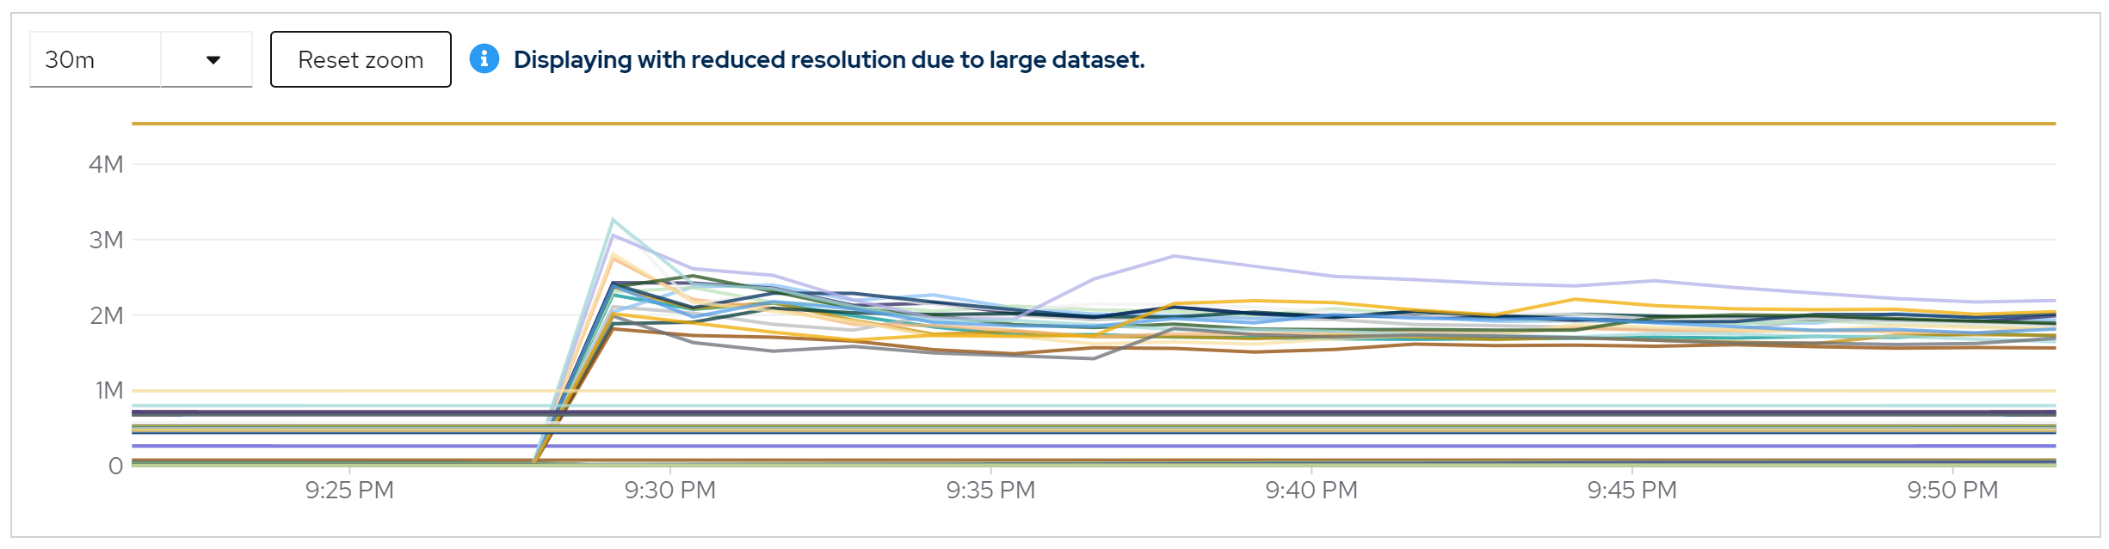Click the blue info icon
Screen dimensions: 2109x549
click(484, 58)
